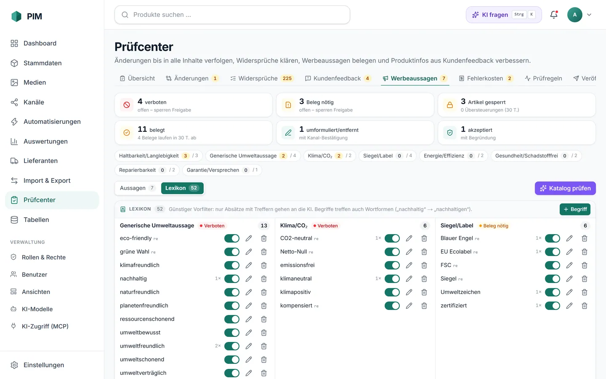
Task: Filter by Klima/CO₂ category chip
Action: [330, 156]
